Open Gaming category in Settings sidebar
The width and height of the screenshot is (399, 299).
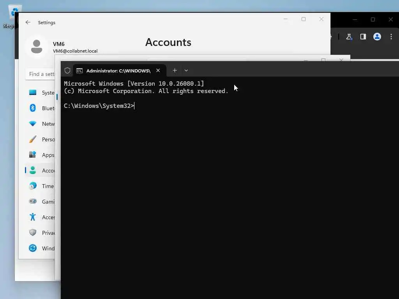(41, 201)
